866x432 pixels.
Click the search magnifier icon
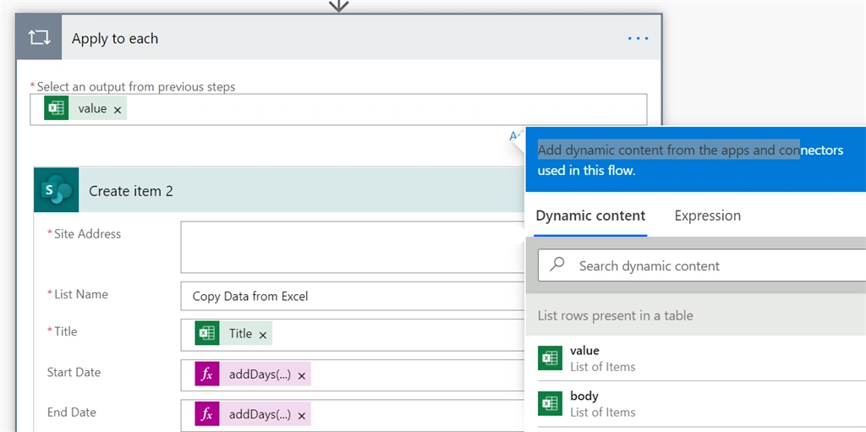pyautogui.click(x=557, y=264)
